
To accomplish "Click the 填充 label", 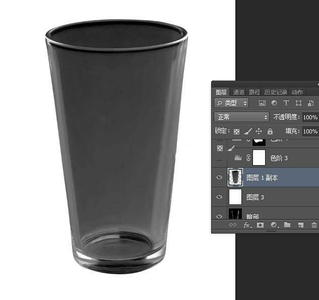I will (293, 131).
